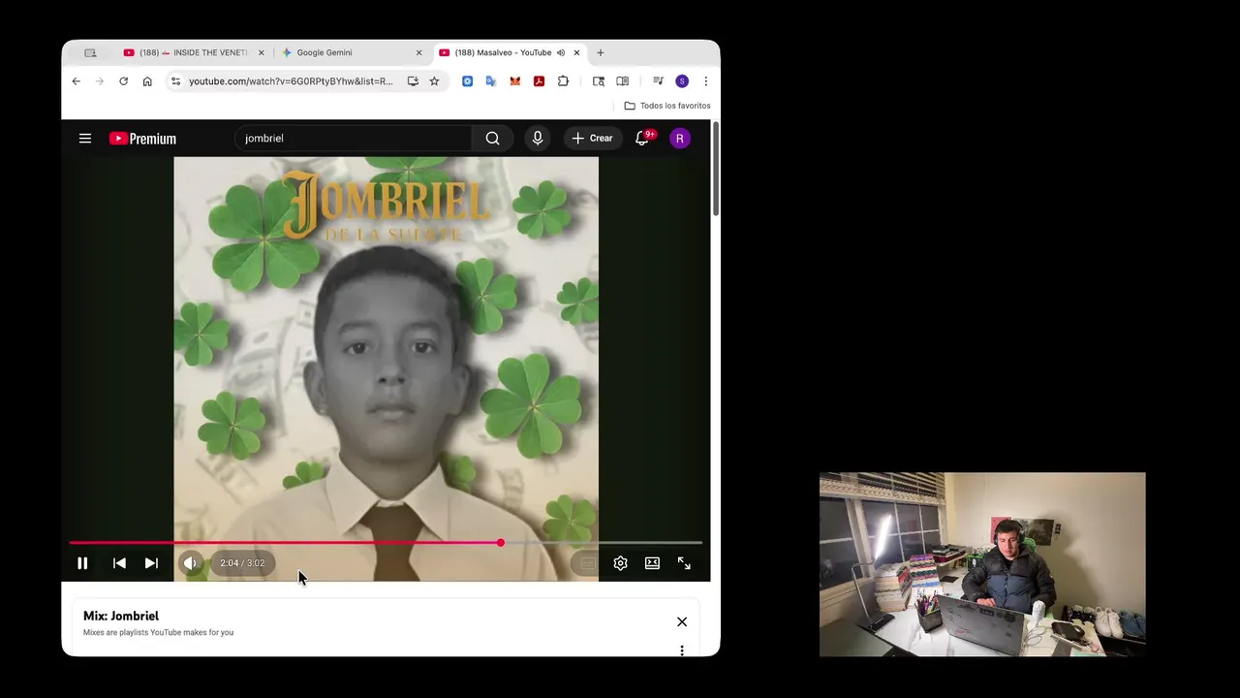
Task: View site information icon in address bar
Action: pyautogui.click(x=175, y=81)
